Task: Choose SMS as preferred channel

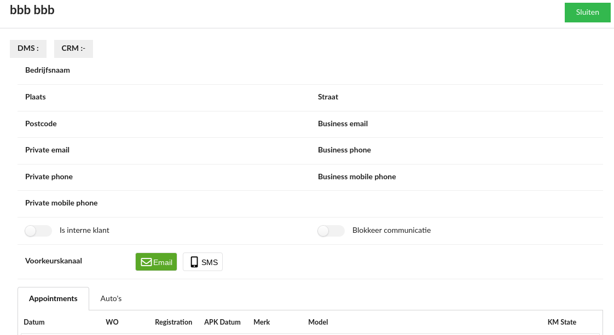Action: coord(203,262)
